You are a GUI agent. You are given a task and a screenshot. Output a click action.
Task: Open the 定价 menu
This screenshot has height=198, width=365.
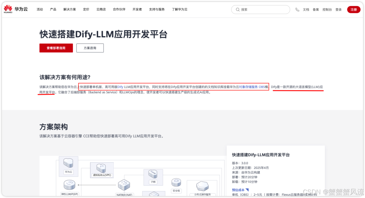click(86, 9)
